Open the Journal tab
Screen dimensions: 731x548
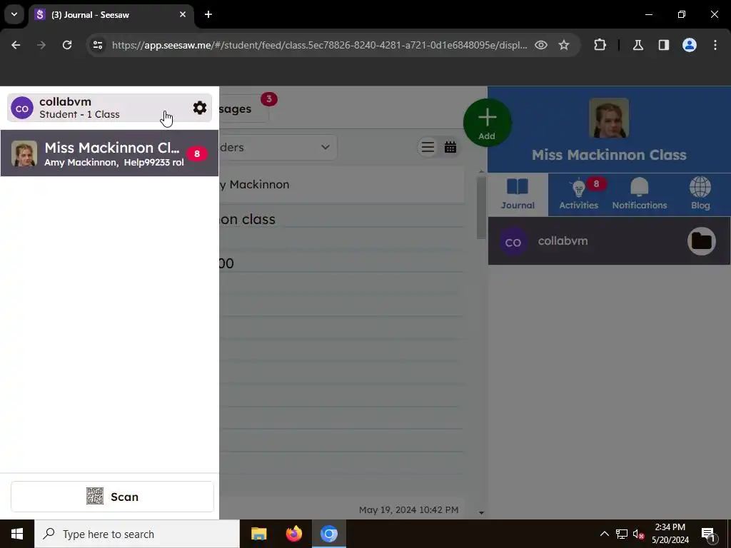[x=518, y=194]
